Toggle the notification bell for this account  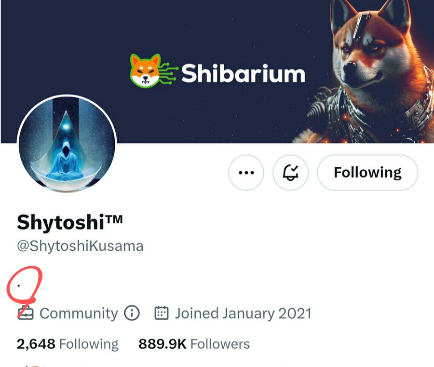(290, 173)
